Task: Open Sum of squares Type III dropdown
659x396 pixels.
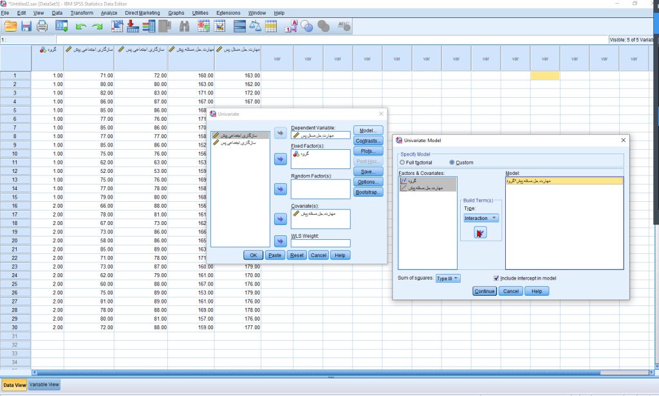Action: point(448,278)
